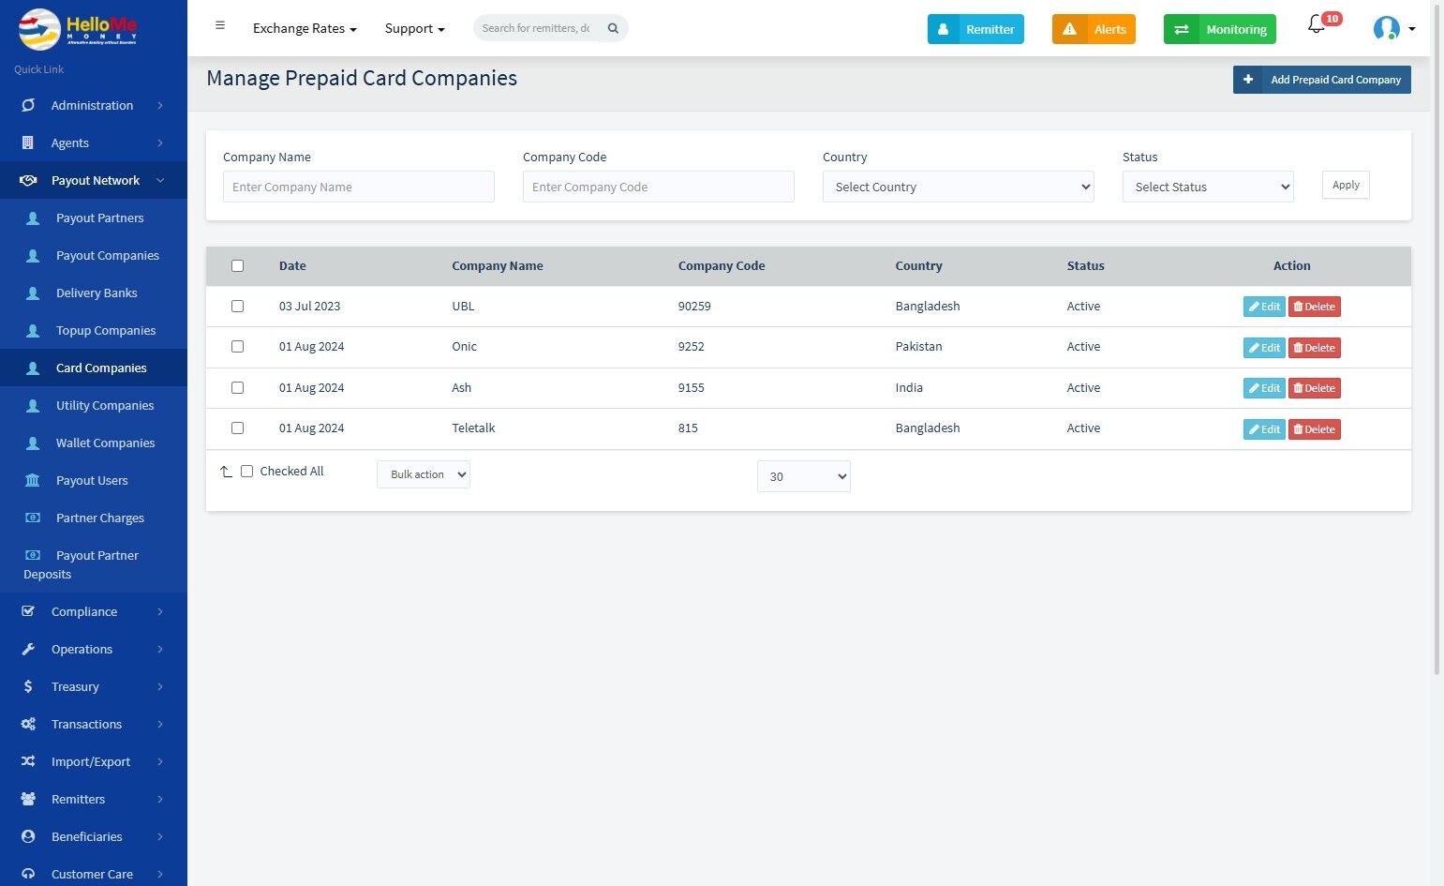
Task: Click the search magnifier icon
Action: pos(613,28)
